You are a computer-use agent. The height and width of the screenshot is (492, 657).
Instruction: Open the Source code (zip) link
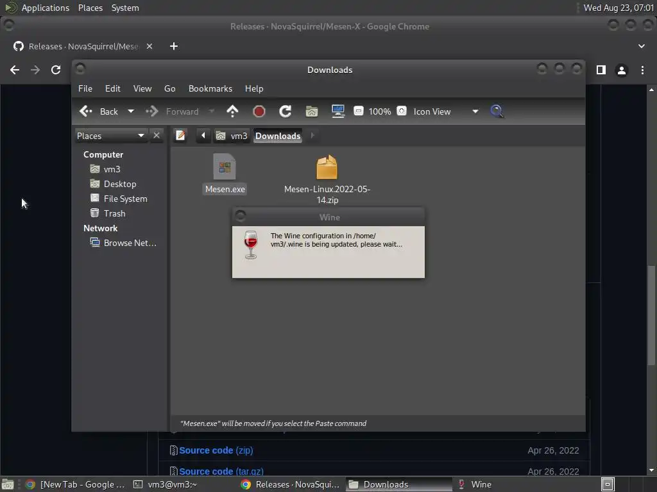[x=216, y=450]
